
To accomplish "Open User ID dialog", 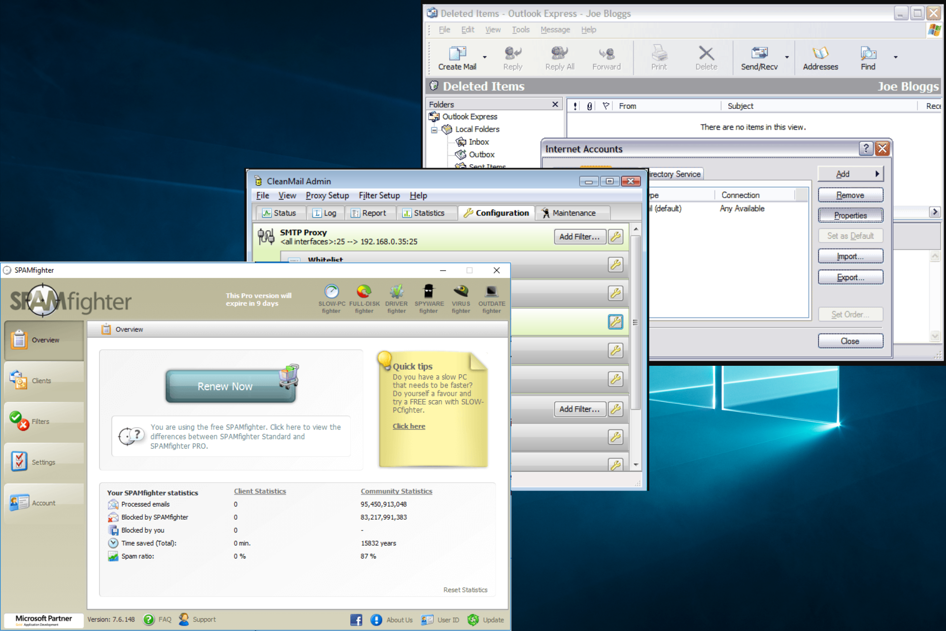I will coord(440,620).
